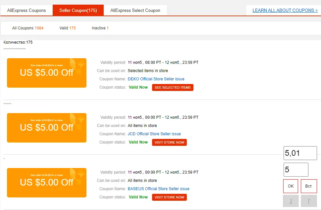
Task: Click the JCD store $5.00 Off coupon card
Action: pos(47,128)
